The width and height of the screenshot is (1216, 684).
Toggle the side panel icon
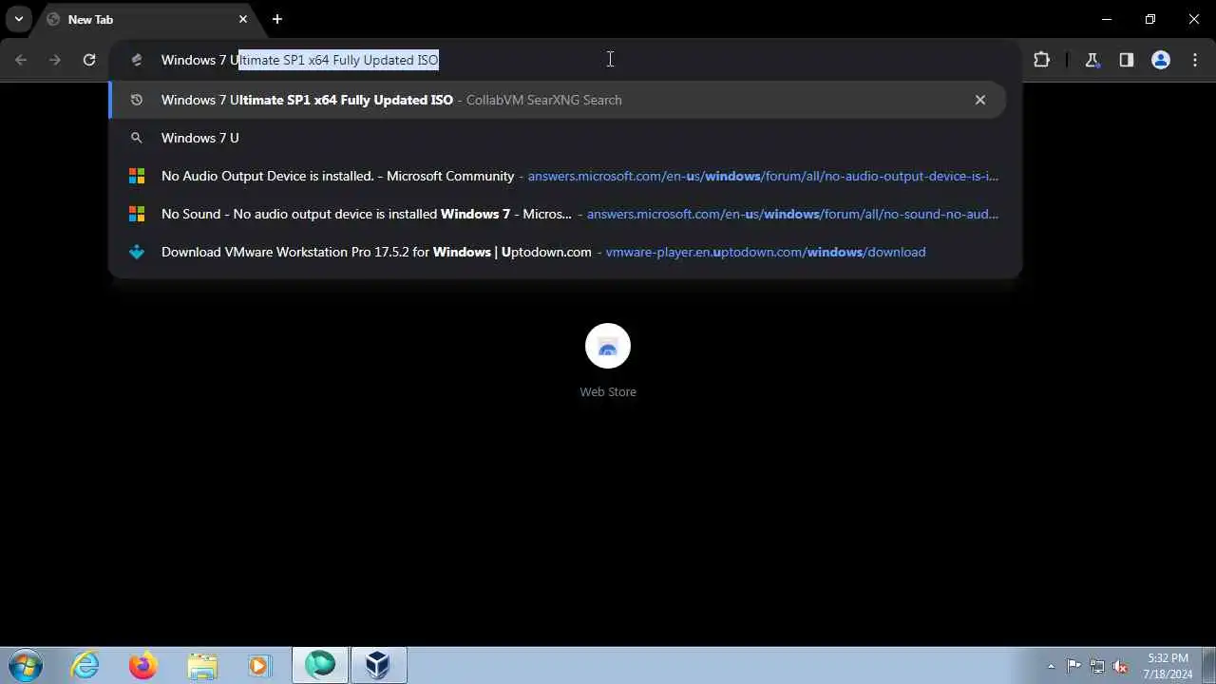tap(1127, 60)
